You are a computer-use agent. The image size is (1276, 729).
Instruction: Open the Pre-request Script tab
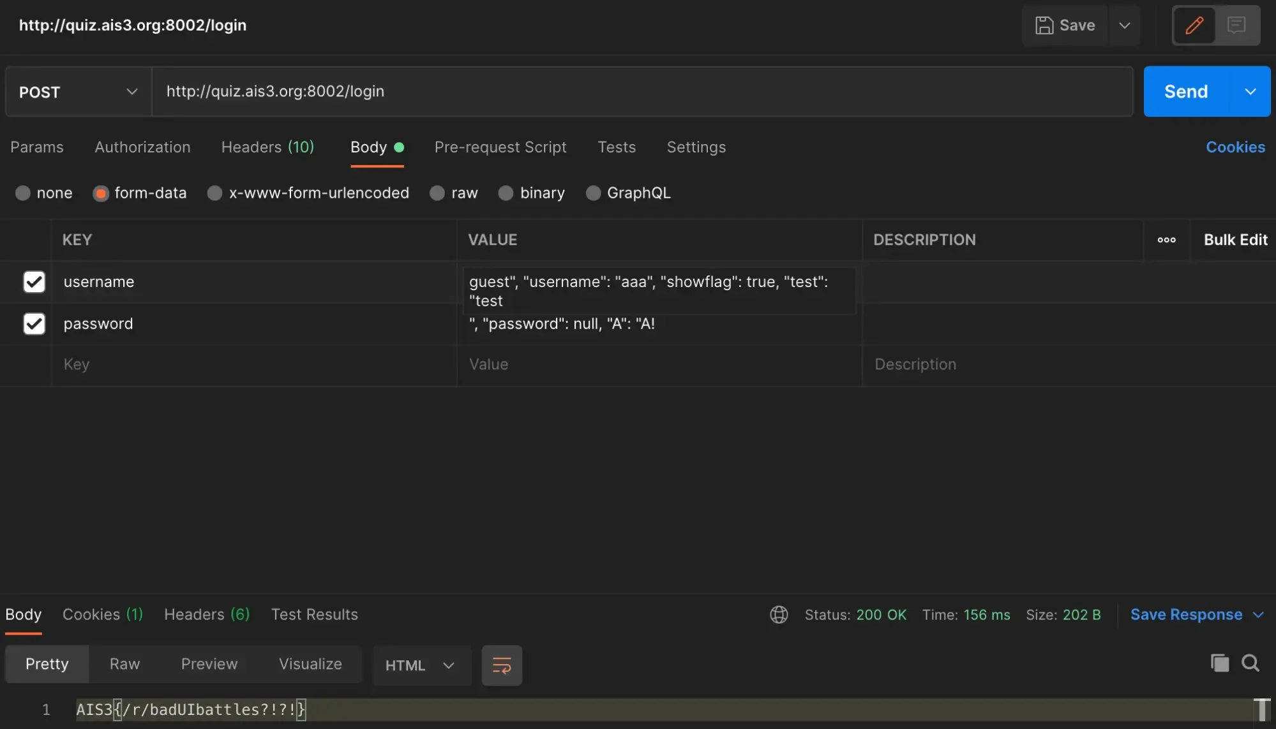point(500,147)
